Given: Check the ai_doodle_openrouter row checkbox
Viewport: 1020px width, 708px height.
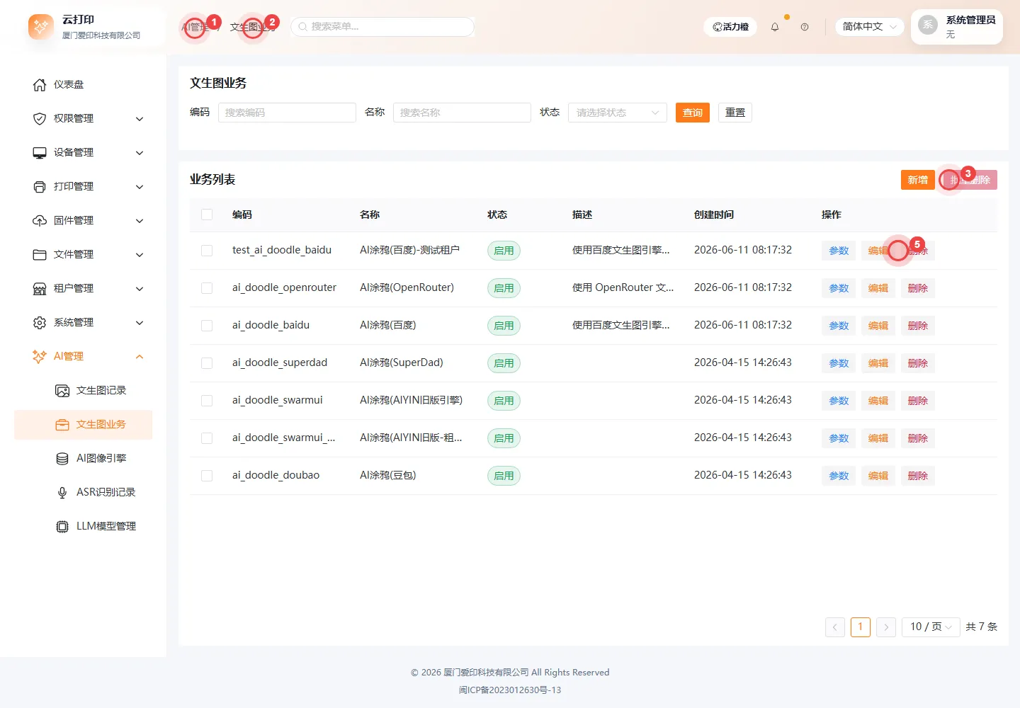Looking at the screenshot, I should click(x=207, y=288).
